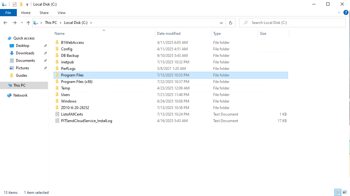Open the Help question mark icon
The image size is (350, 196).
click(x=346, y=13)
